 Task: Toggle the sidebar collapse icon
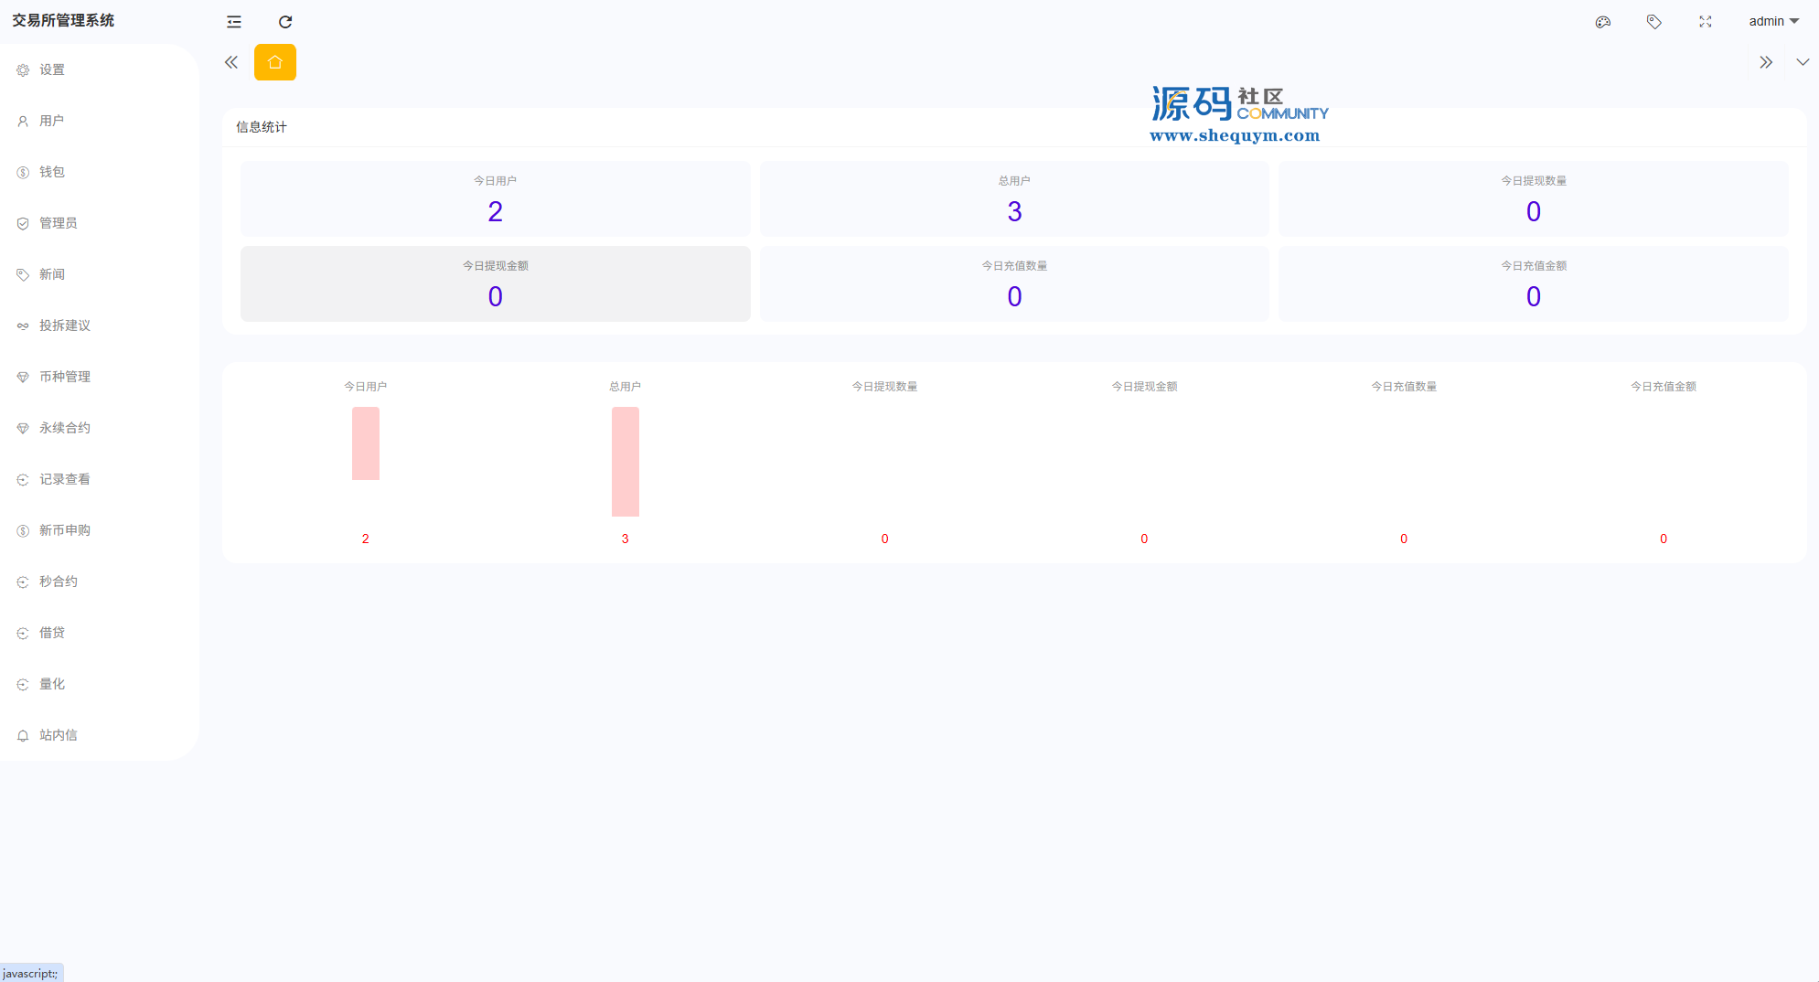point(234,22)
